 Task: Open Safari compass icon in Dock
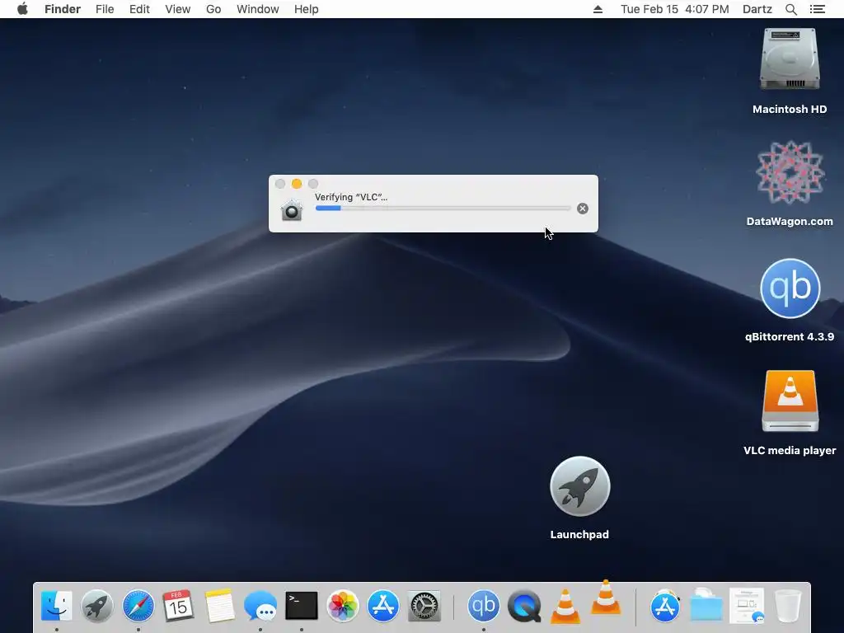coord(138,606)
